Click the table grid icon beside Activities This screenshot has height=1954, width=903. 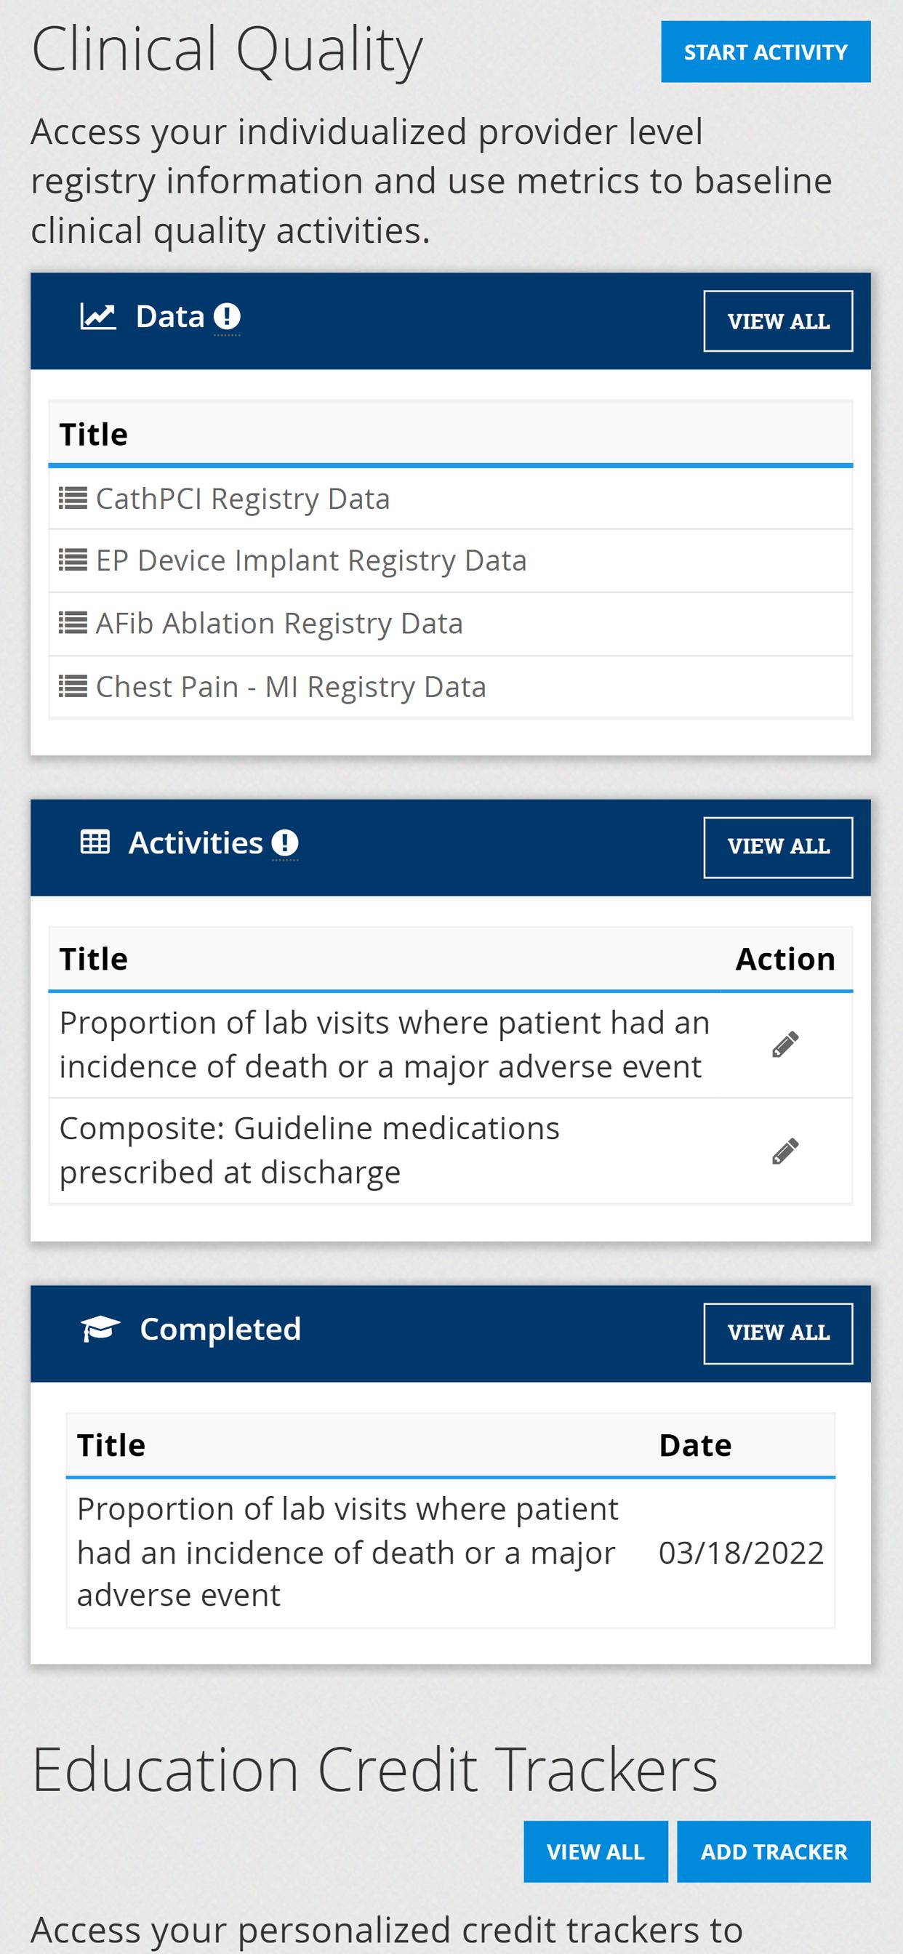pos(95,842)
